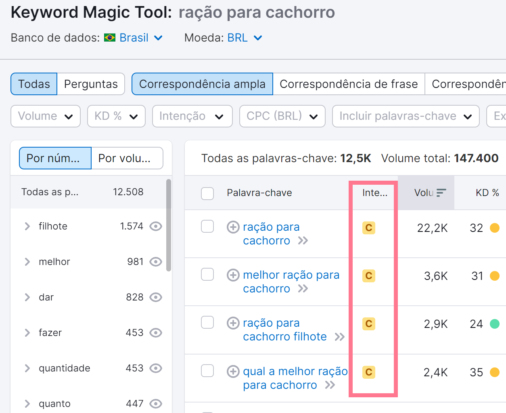Open double-arrow details for 'qual a melhor ração'
The width and height of the screenshot is (506, 413).
pyautogui.click(x=330, y=385)
